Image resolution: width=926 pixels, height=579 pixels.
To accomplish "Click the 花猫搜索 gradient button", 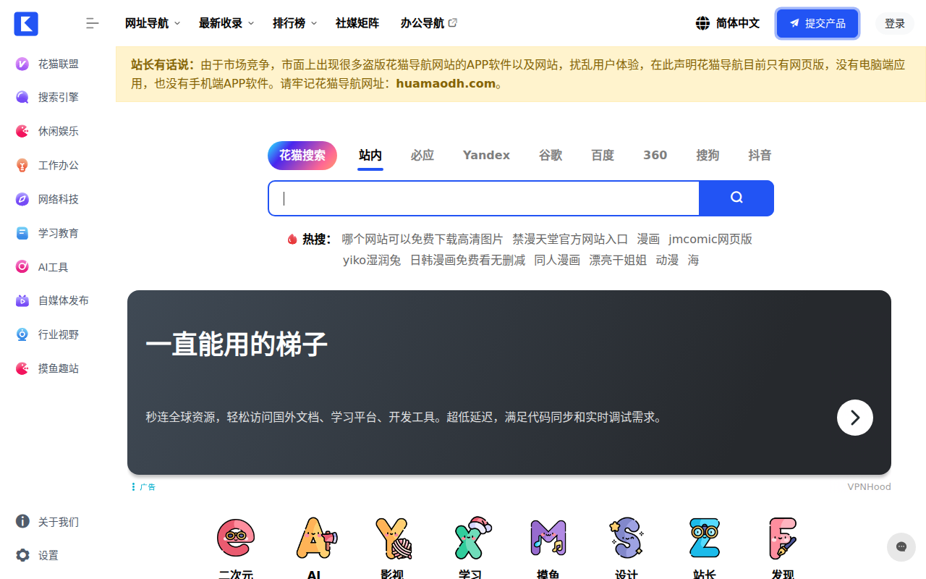I will (302, 156).
